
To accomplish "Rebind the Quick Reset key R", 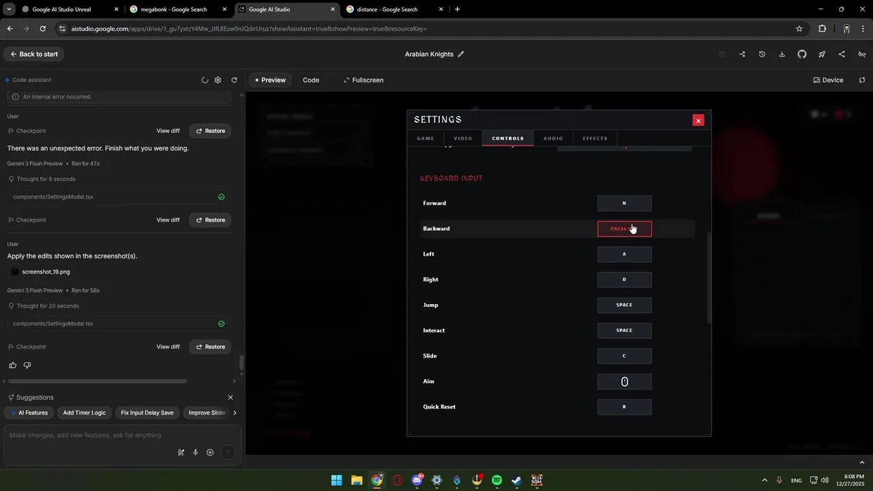I will click(x=624, y=407).
